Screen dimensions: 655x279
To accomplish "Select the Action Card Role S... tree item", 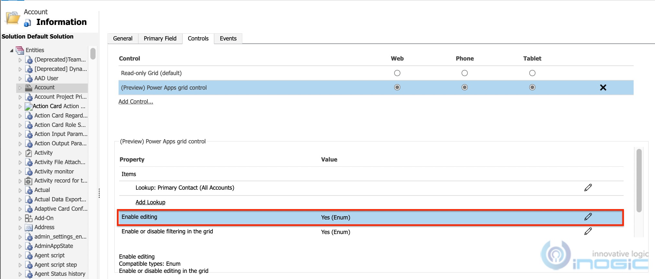I will click(60, 125).
